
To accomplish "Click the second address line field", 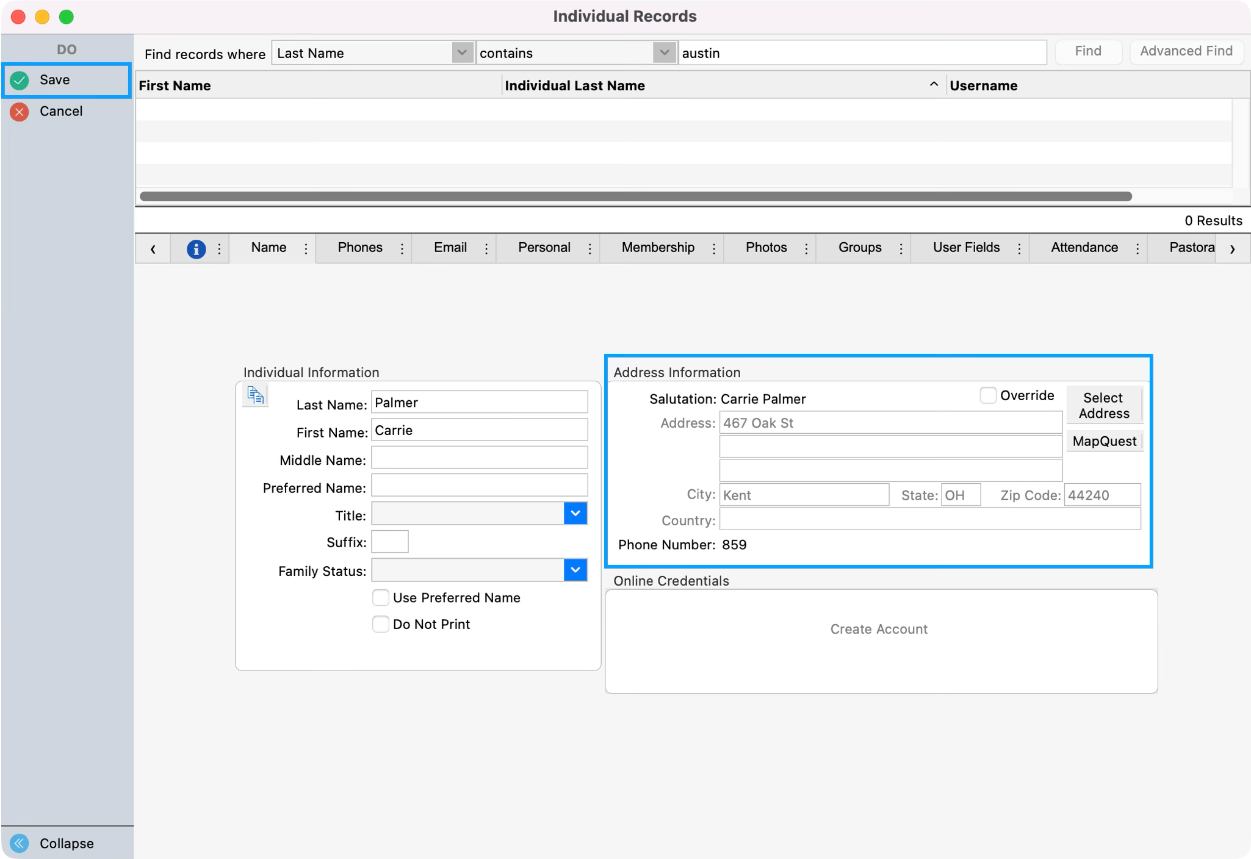I will point(890,446).
